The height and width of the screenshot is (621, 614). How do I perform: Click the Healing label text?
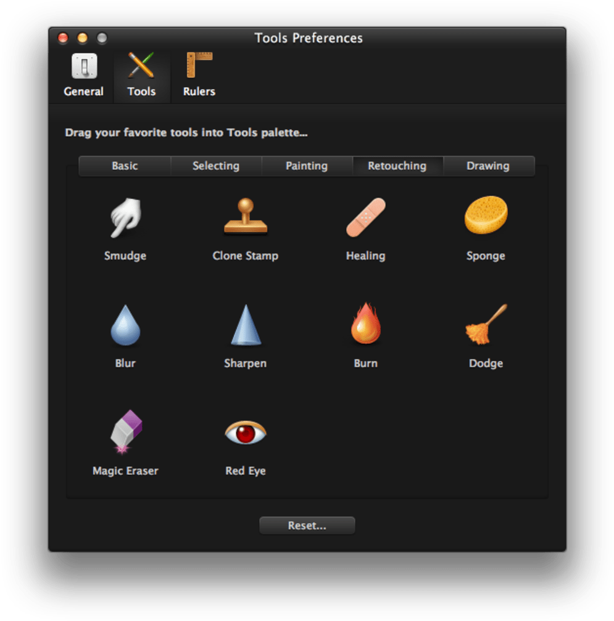tap(366, 256)
